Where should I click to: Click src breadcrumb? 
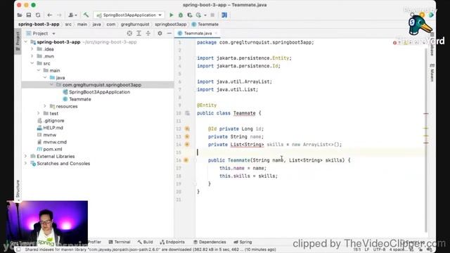tap(68, 25)
